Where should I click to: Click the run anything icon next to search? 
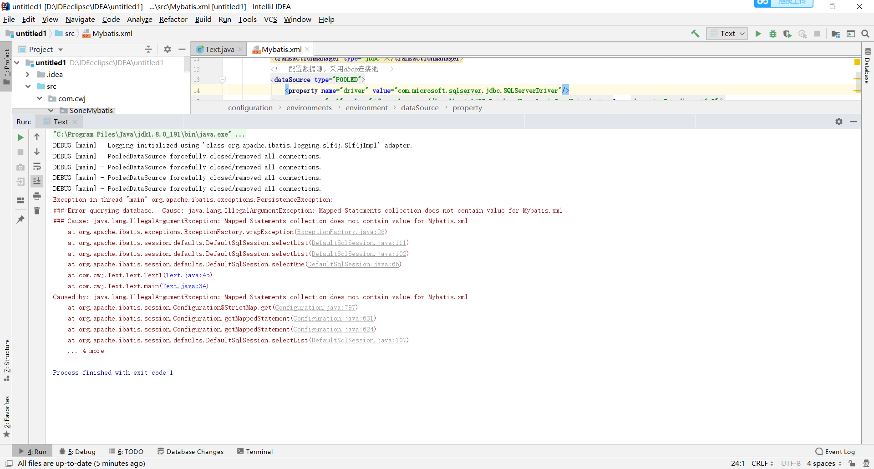pos(851,34)
